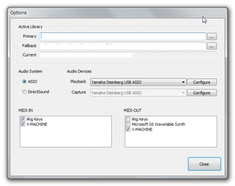The image size is (235, 186).
Task: Configure the Capture audio device
Action: click(x=202, y=93)
